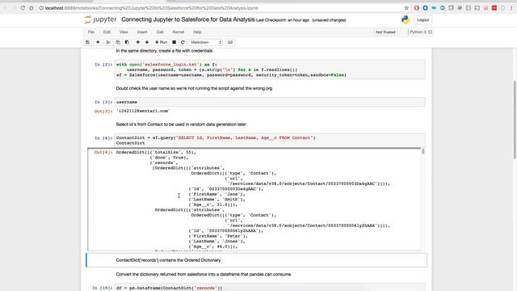The width and height of the screenshot is (517, 291).
Task: Select the 'username' code cell In [3]
Action: pyautogui.click(x=270, y=102)
